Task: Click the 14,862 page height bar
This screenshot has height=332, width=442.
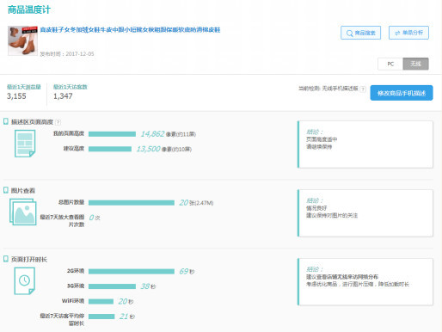Action: click(x=112, y=134)
